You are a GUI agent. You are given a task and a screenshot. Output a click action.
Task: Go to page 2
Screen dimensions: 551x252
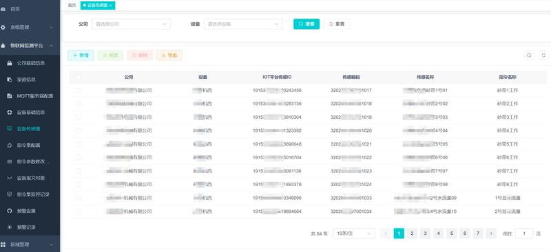coord(412,233)
